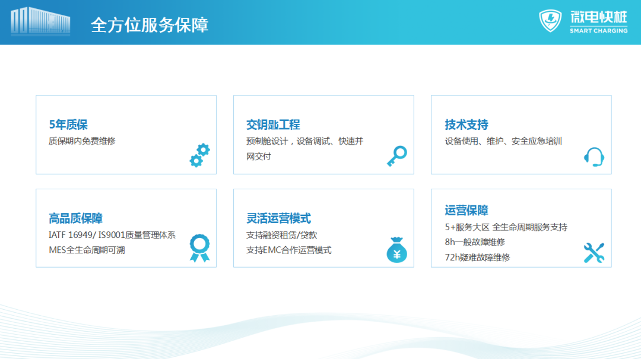The image size is (641, 359).
Task: Click the IATF 16949/ IS9001质量管理体系 line
Action: (112, 235)
